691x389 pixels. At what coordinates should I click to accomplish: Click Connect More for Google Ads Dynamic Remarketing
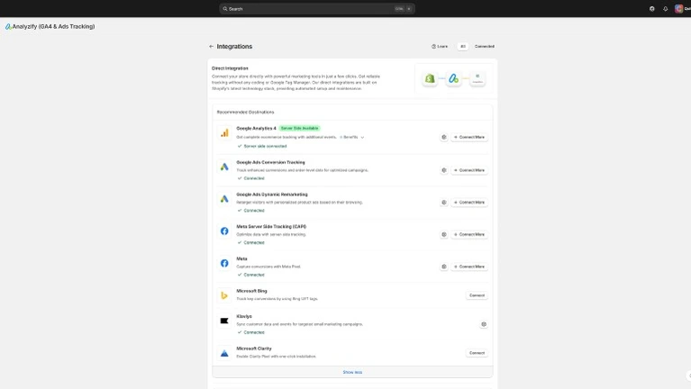click(x=468, y=203)
